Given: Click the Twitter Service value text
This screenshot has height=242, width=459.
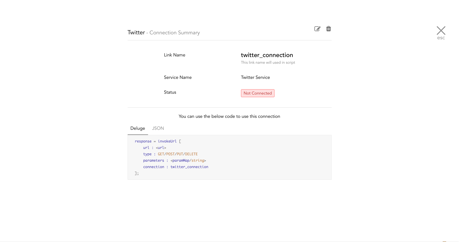Looking at the screenshot, I should pos(255,77).
